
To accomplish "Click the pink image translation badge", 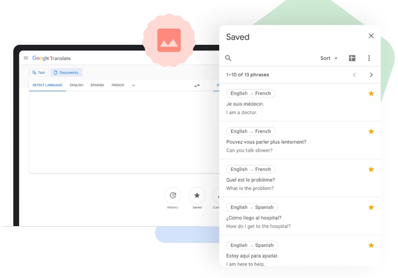I will 169,40.
